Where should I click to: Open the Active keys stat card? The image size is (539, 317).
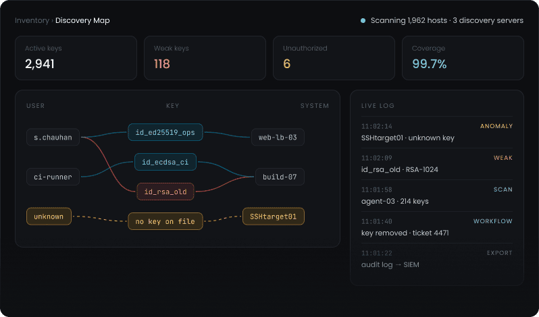pyautogui.click(x=76, y=58)
